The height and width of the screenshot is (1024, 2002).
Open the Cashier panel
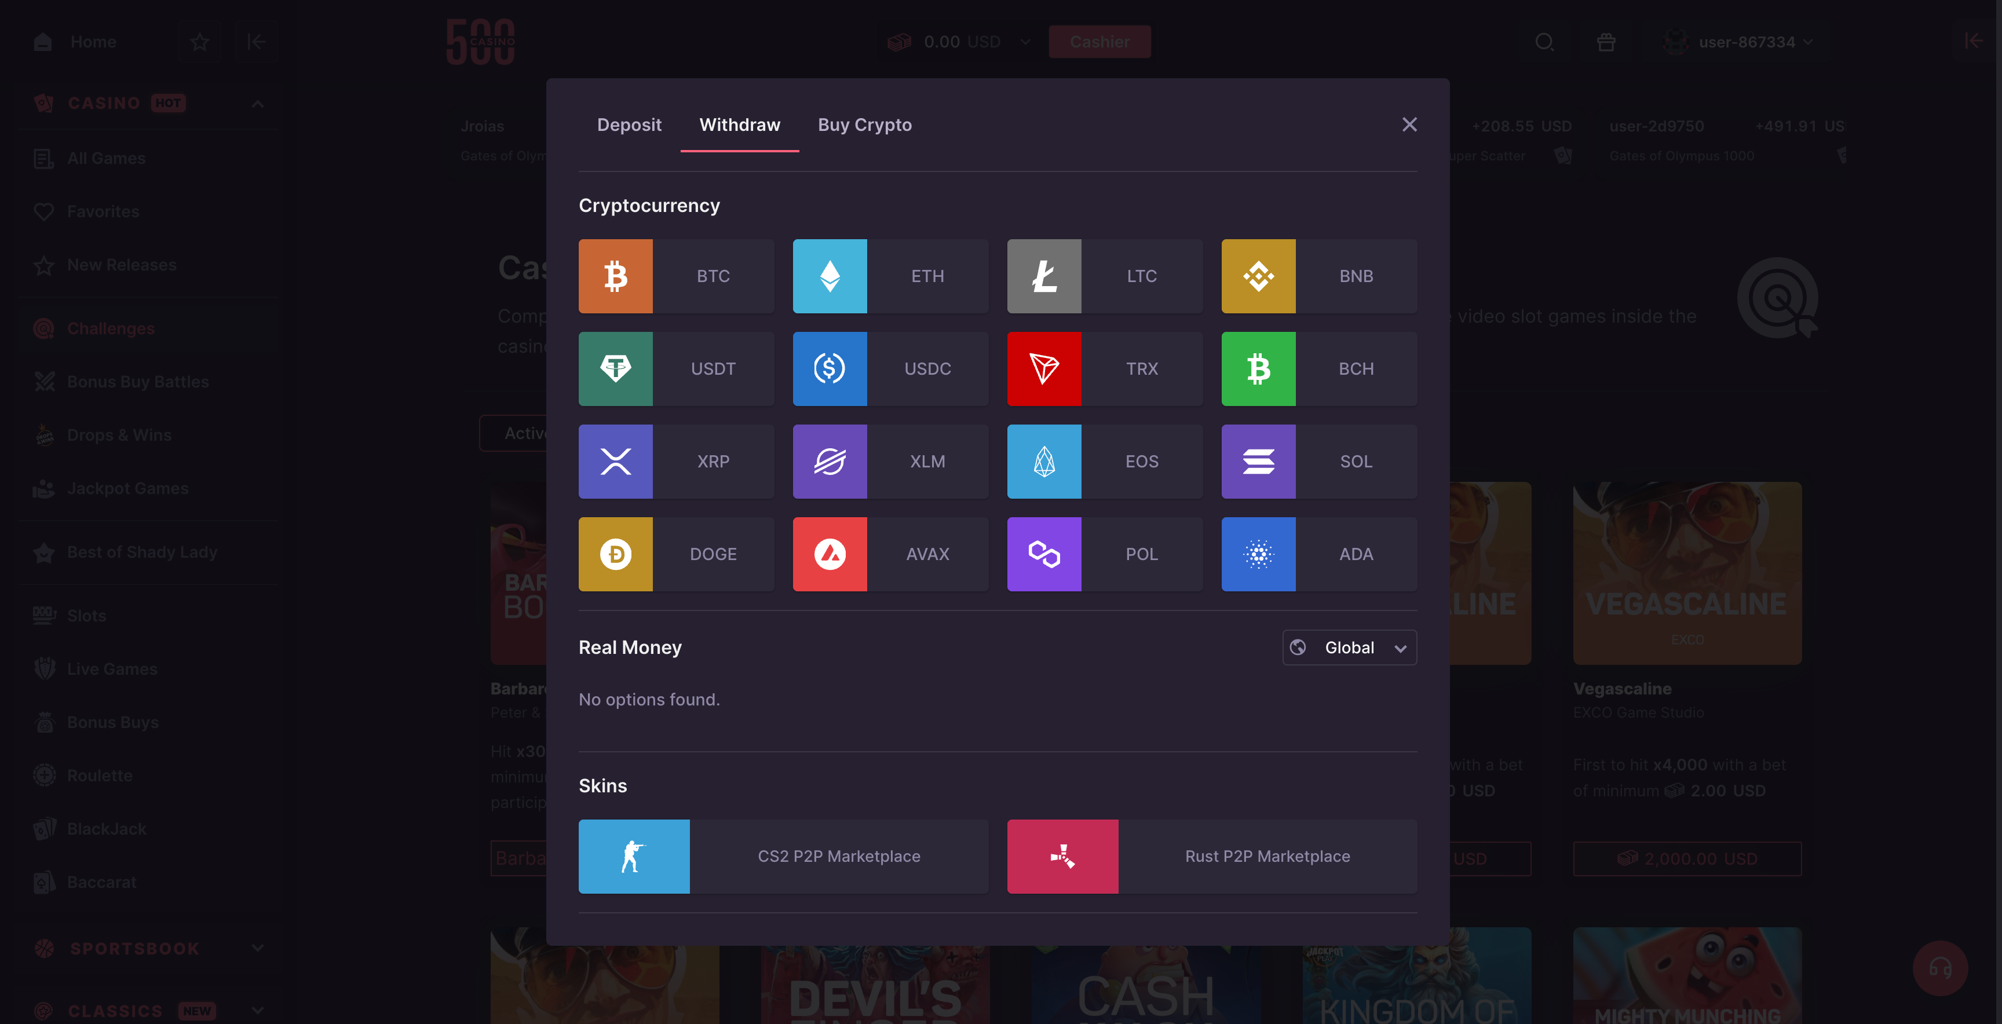pos(1099,41)
